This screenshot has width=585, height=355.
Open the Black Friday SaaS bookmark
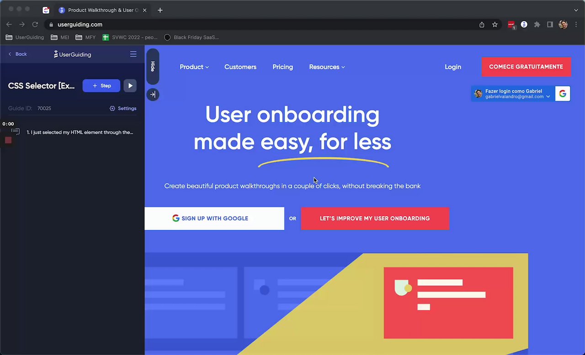pos(191,37)
